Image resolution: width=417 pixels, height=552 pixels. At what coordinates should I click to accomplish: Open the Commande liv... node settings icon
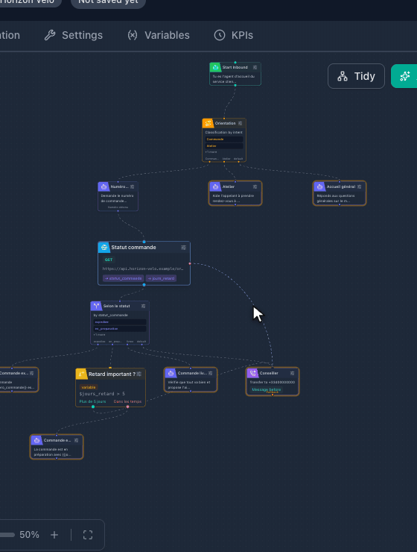[x=210, y=373]
